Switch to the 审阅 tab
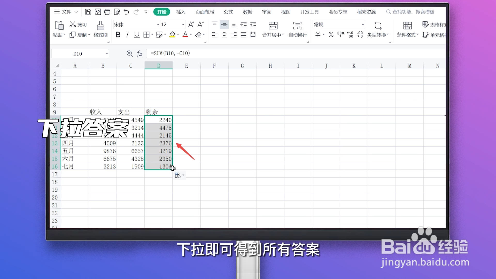 pyautogui.click(x=267, y=12)
